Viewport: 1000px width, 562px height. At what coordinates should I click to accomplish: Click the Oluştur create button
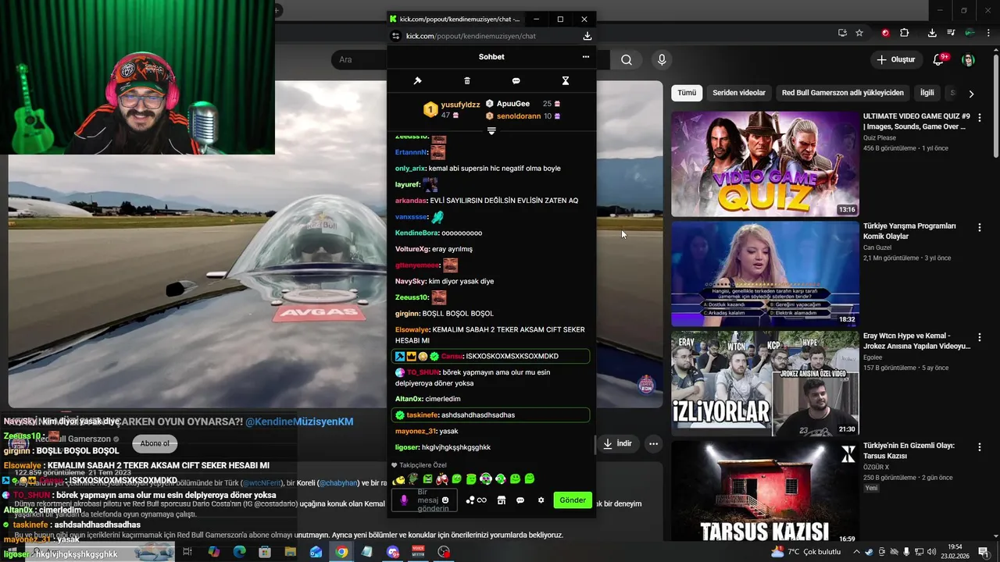(896, 60)
